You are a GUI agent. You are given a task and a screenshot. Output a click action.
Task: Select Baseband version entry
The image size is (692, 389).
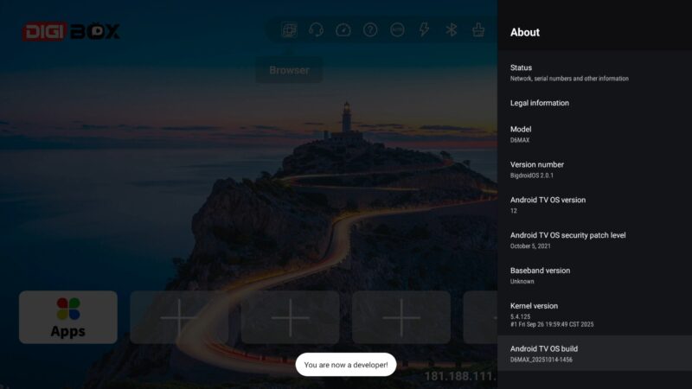click(594, 275)
